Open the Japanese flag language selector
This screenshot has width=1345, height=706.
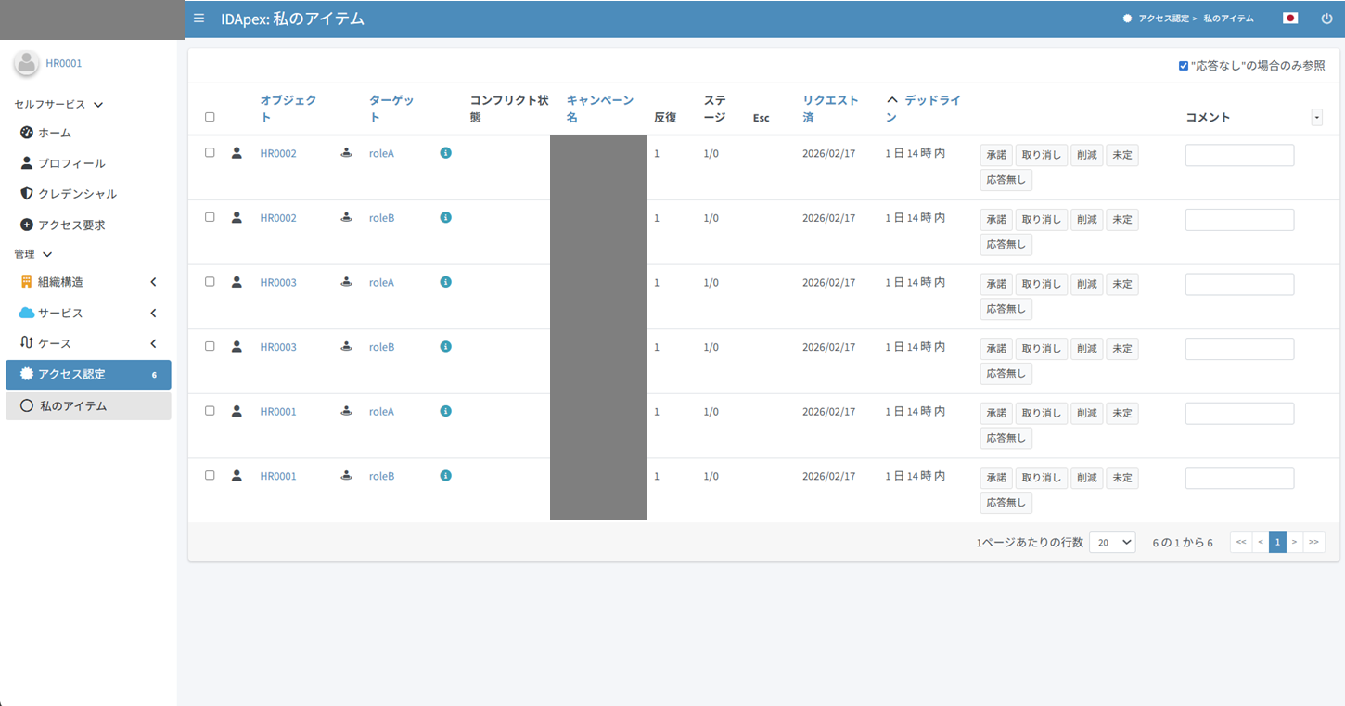coord(1289,19)
